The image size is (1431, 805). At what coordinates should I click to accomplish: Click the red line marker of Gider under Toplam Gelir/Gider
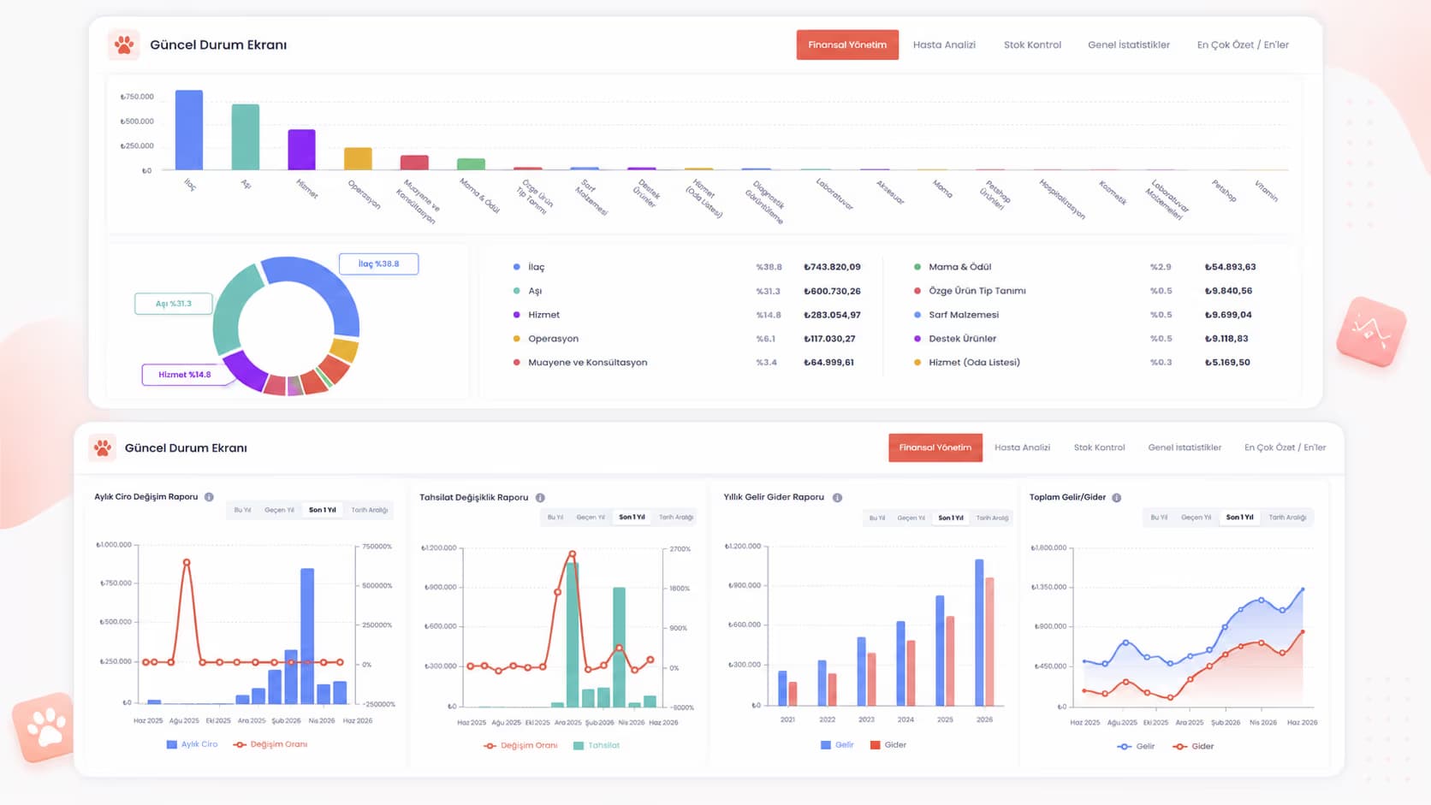coord(1180,747)
